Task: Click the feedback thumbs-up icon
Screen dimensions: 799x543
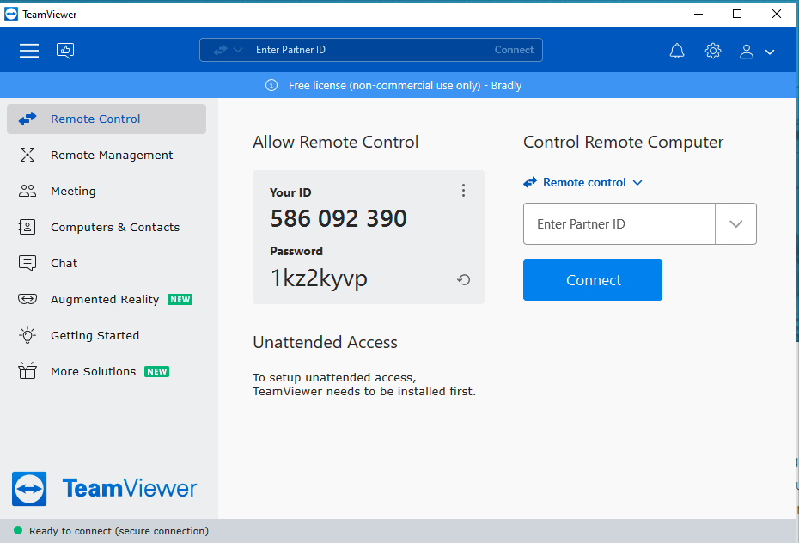Action: pos(65,51)
